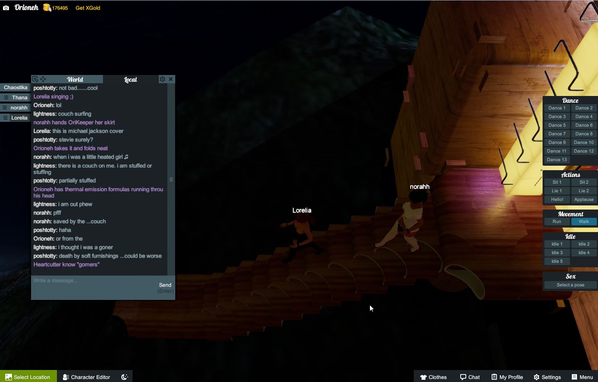This screenshot has height=382, width=598.
Task: Start Dance 1
Action: click(557, 108)
